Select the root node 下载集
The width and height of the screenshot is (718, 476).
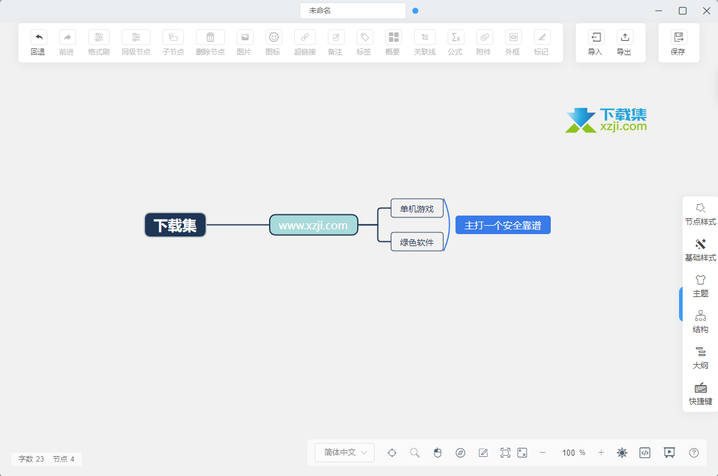pyautogui.click(x=176, y=225)
